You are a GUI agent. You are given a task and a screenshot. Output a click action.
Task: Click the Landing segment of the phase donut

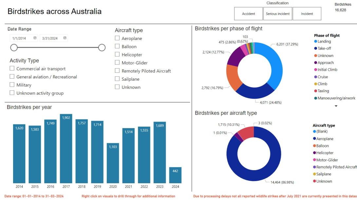(278, 61)
